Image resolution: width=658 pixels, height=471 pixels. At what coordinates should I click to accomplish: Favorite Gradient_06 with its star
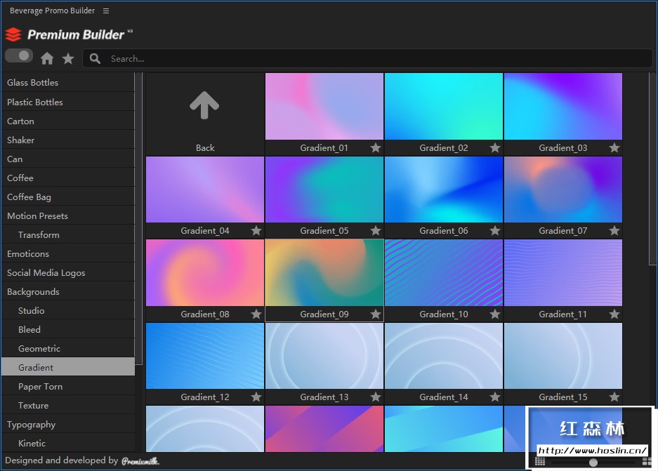pos(495,231)
